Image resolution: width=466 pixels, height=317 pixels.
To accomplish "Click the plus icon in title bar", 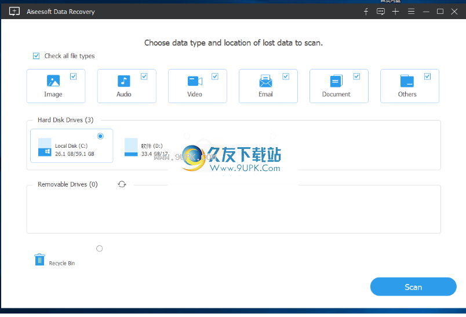I will coord(395,12).
